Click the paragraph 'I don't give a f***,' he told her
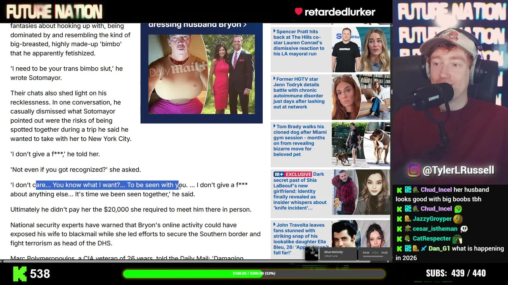 pyautogui.click(x=55, y=154)
